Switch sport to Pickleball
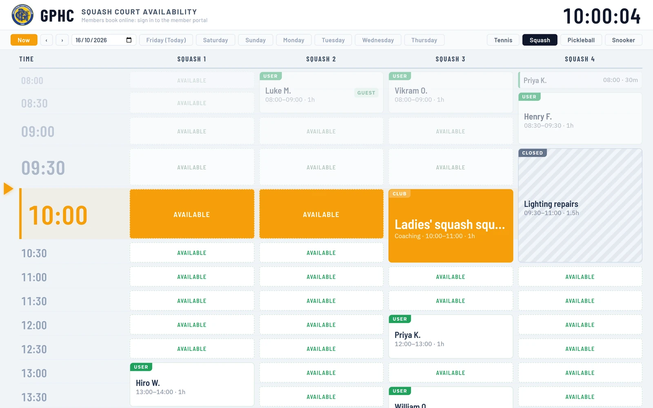Image resolution: width=653 pixels, height=408 pixels. [581, 40]
